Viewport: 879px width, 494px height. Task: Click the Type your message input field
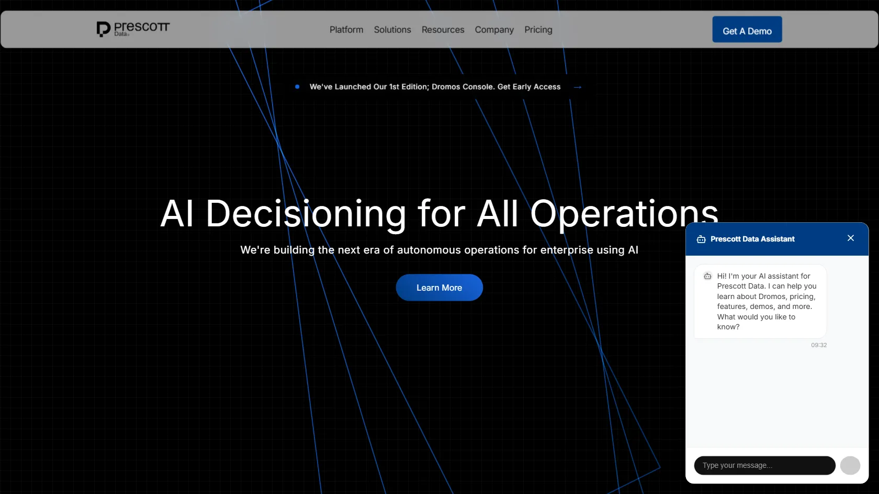[x=764, y=465]
